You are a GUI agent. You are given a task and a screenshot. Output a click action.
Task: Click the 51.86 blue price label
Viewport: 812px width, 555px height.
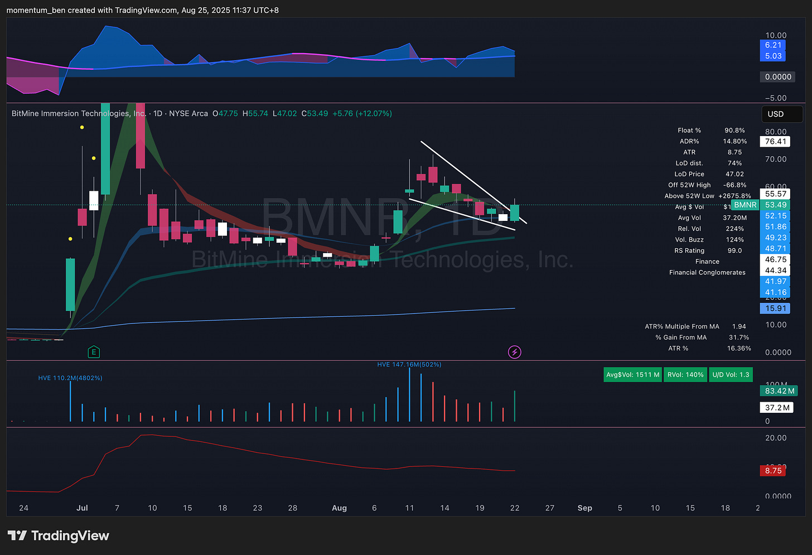tap(775, 227)
